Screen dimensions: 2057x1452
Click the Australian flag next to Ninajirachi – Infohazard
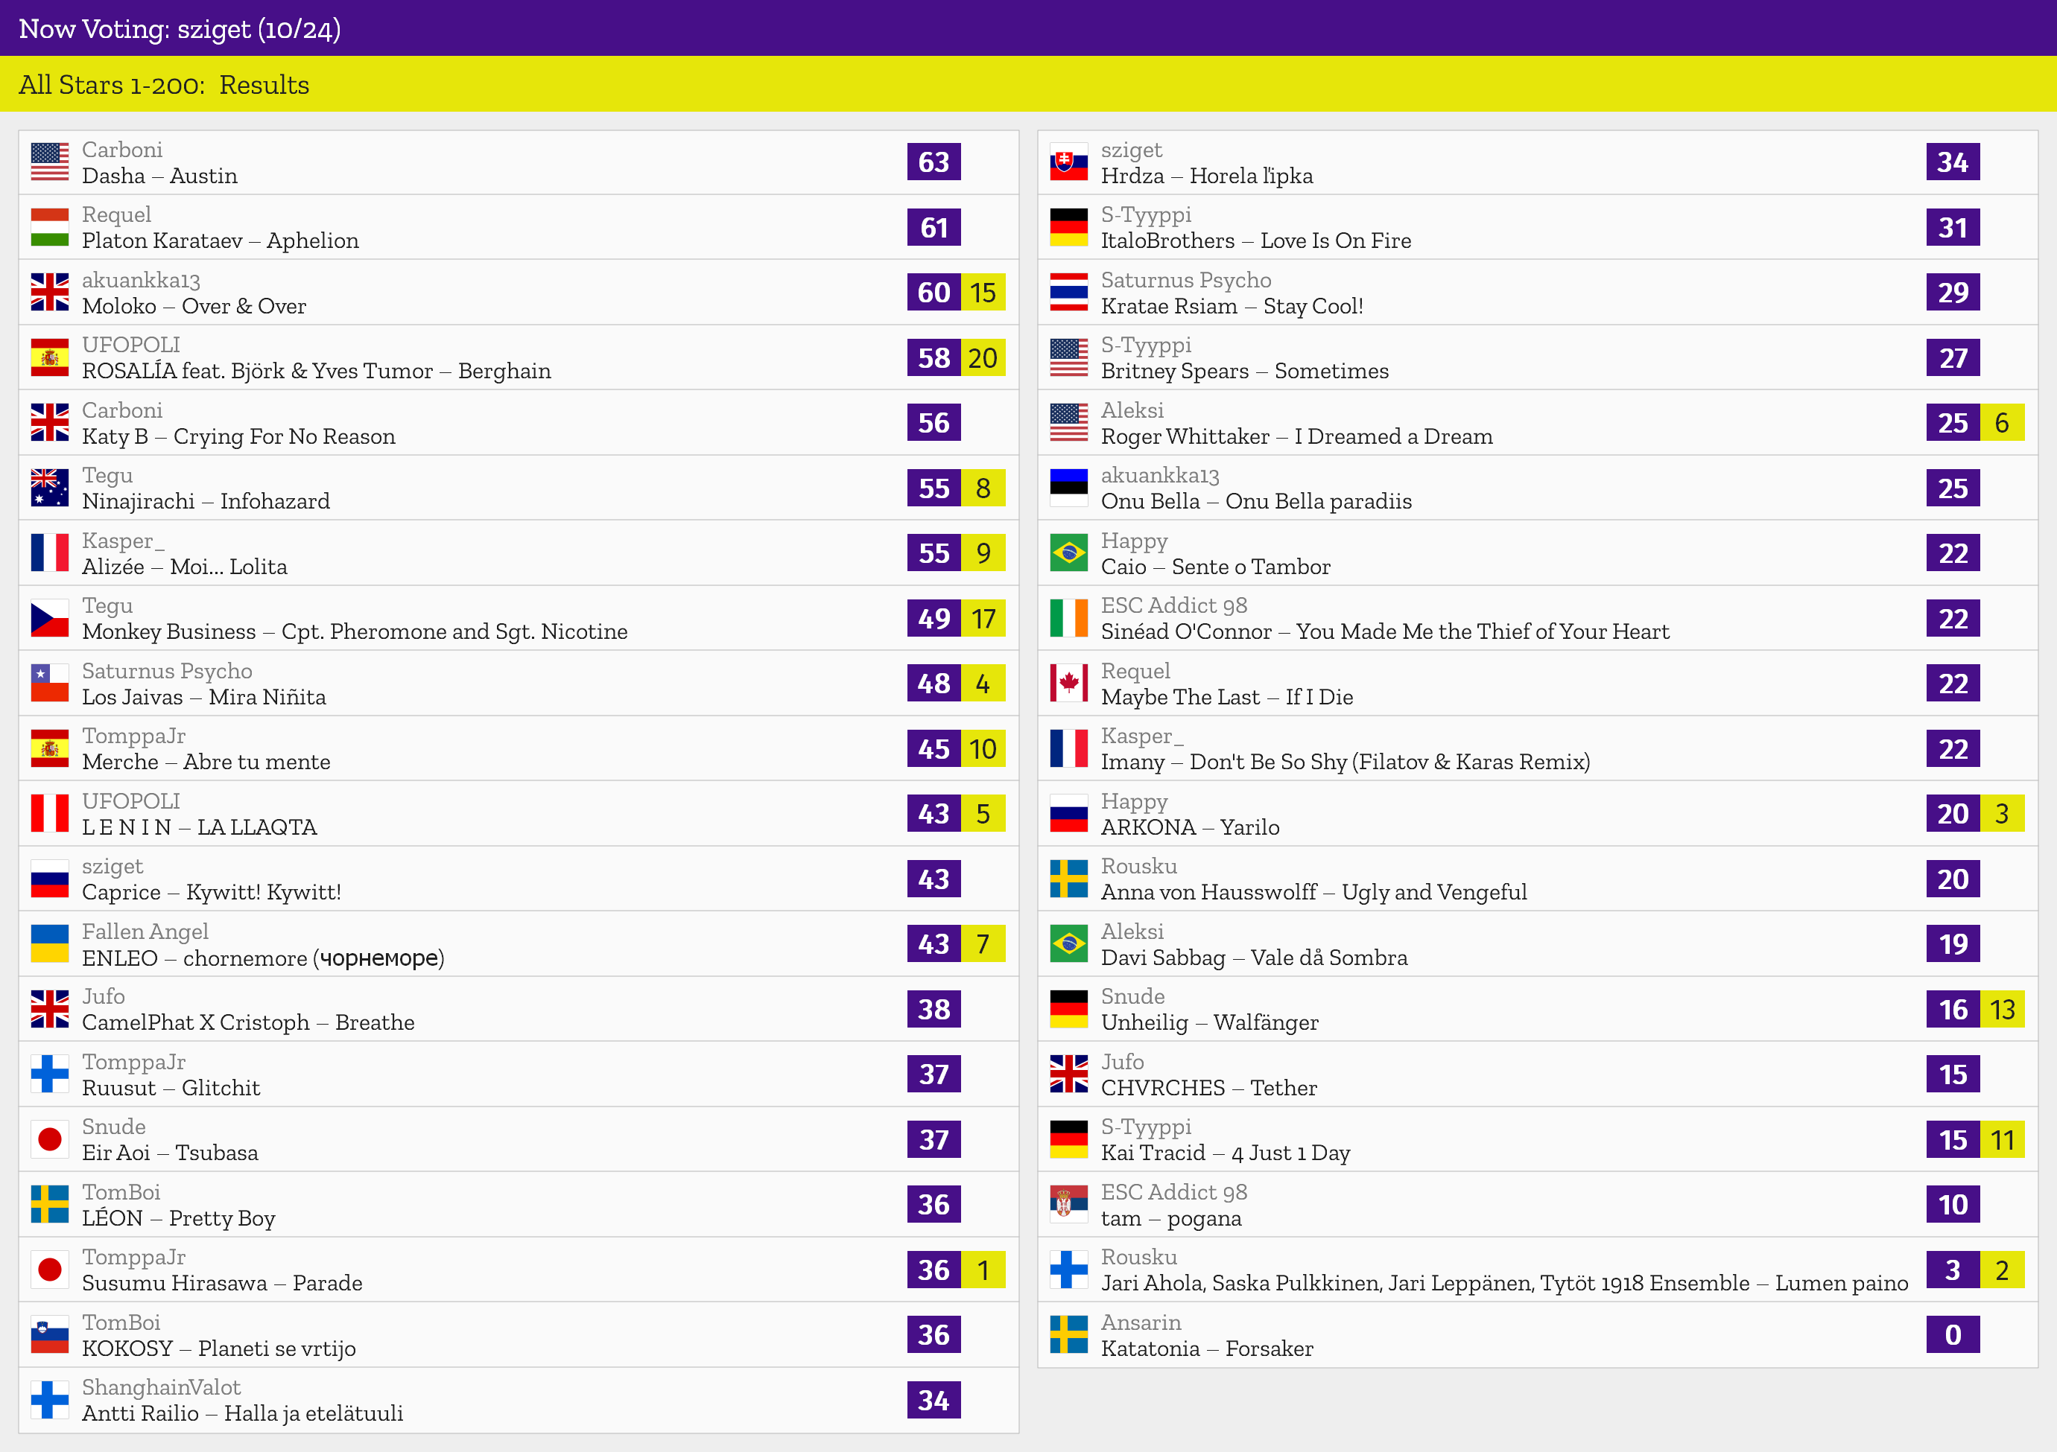pyautogui.click(x=49, y=488)
